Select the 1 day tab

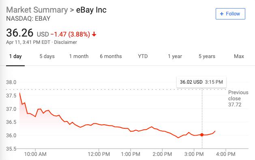pyautogui.click(x=15, y=56)
